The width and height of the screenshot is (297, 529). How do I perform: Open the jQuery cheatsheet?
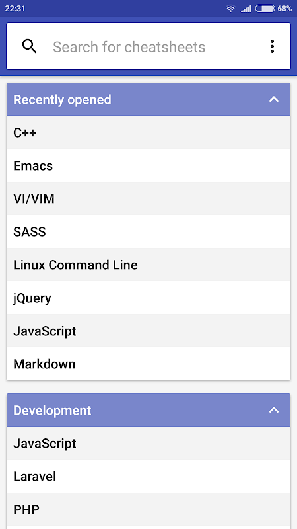(x=148, y=298)
